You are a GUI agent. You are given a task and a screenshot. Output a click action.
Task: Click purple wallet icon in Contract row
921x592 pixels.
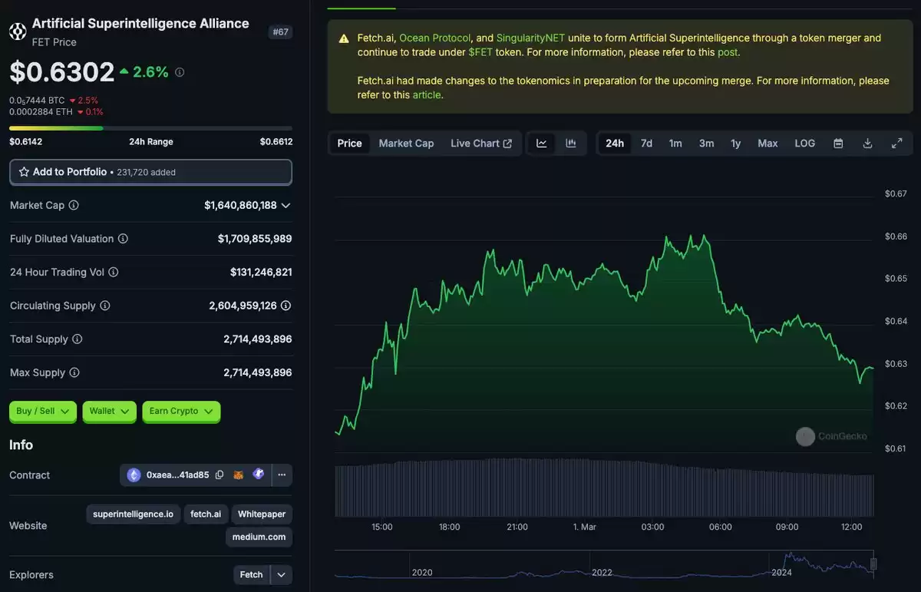click(x=259, y=474)
